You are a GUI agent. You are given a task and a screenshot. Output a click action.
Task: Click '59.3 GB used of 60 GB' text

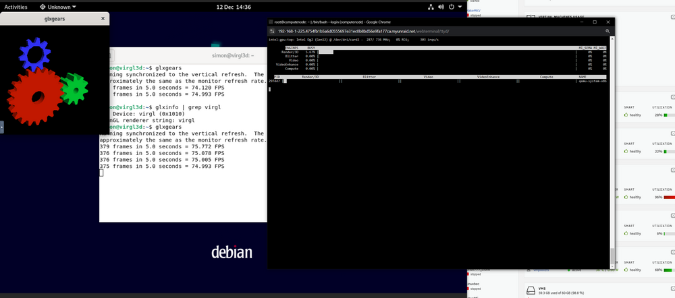click(555, 293)
